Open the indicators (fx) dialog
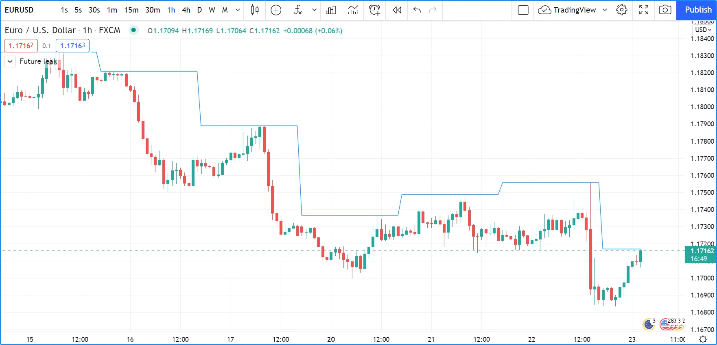 [298, 10]
